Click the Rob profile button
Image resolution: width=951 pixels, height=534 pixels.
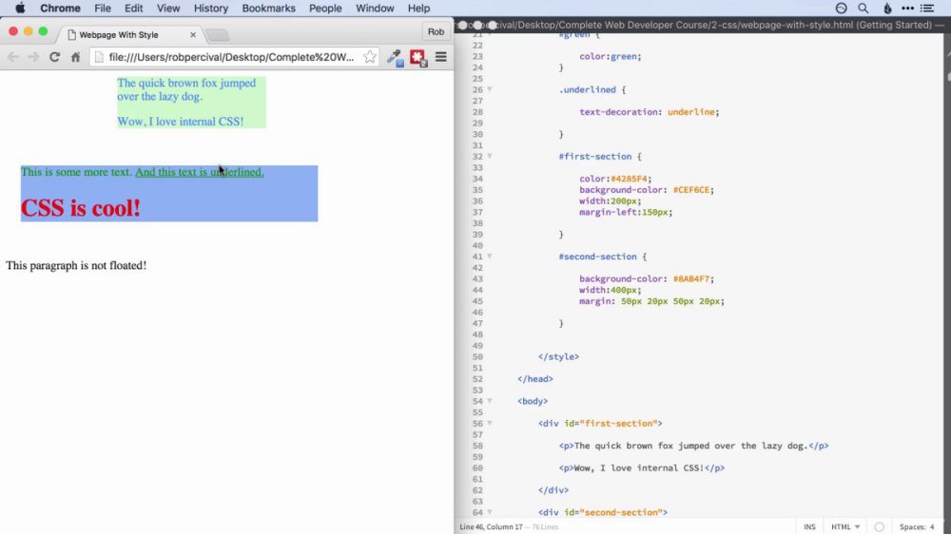pos(436,31)
